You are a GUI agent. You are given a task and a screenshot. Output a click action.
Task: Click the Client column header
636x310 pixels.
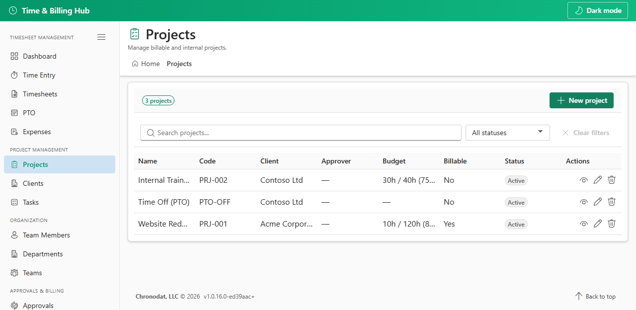pos(269,161)
